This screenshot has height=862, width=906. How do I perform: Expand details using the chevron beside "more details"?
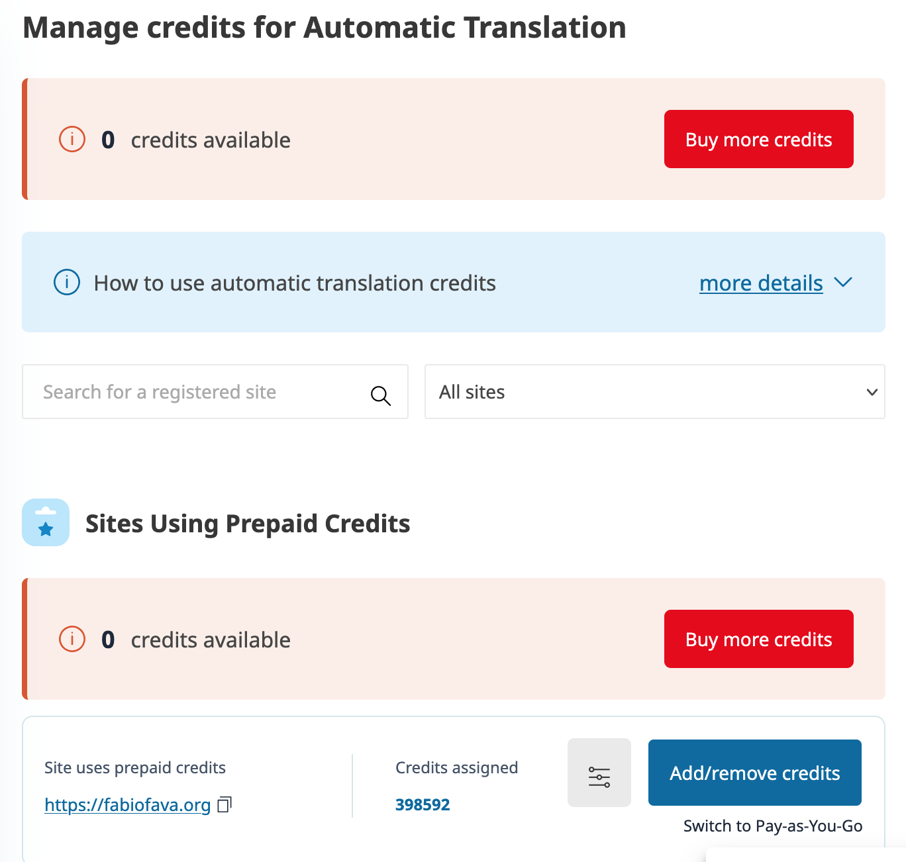tap(843, 283)
